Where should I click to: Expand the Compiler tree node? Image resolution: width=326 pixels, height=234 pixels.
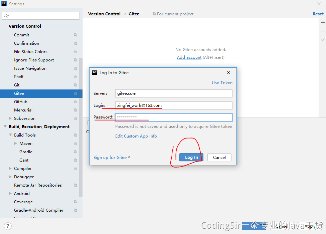pyautogui.click(x=10, y=168)
